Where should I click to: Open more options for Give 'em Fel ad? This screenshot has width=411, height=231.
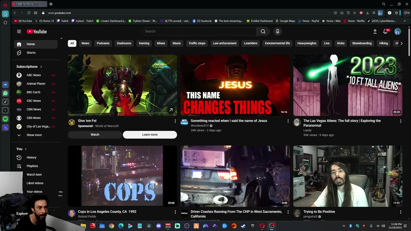pos(175,121)
